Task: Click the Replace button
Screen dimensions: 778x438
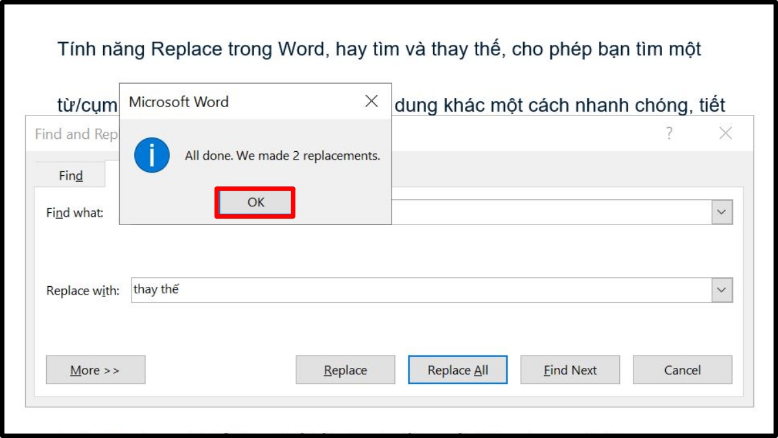Action: click(345, 370)
